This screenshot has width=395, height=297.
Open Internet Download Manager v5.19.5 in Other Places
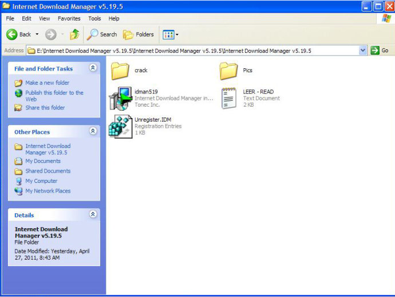coord(48,150)
